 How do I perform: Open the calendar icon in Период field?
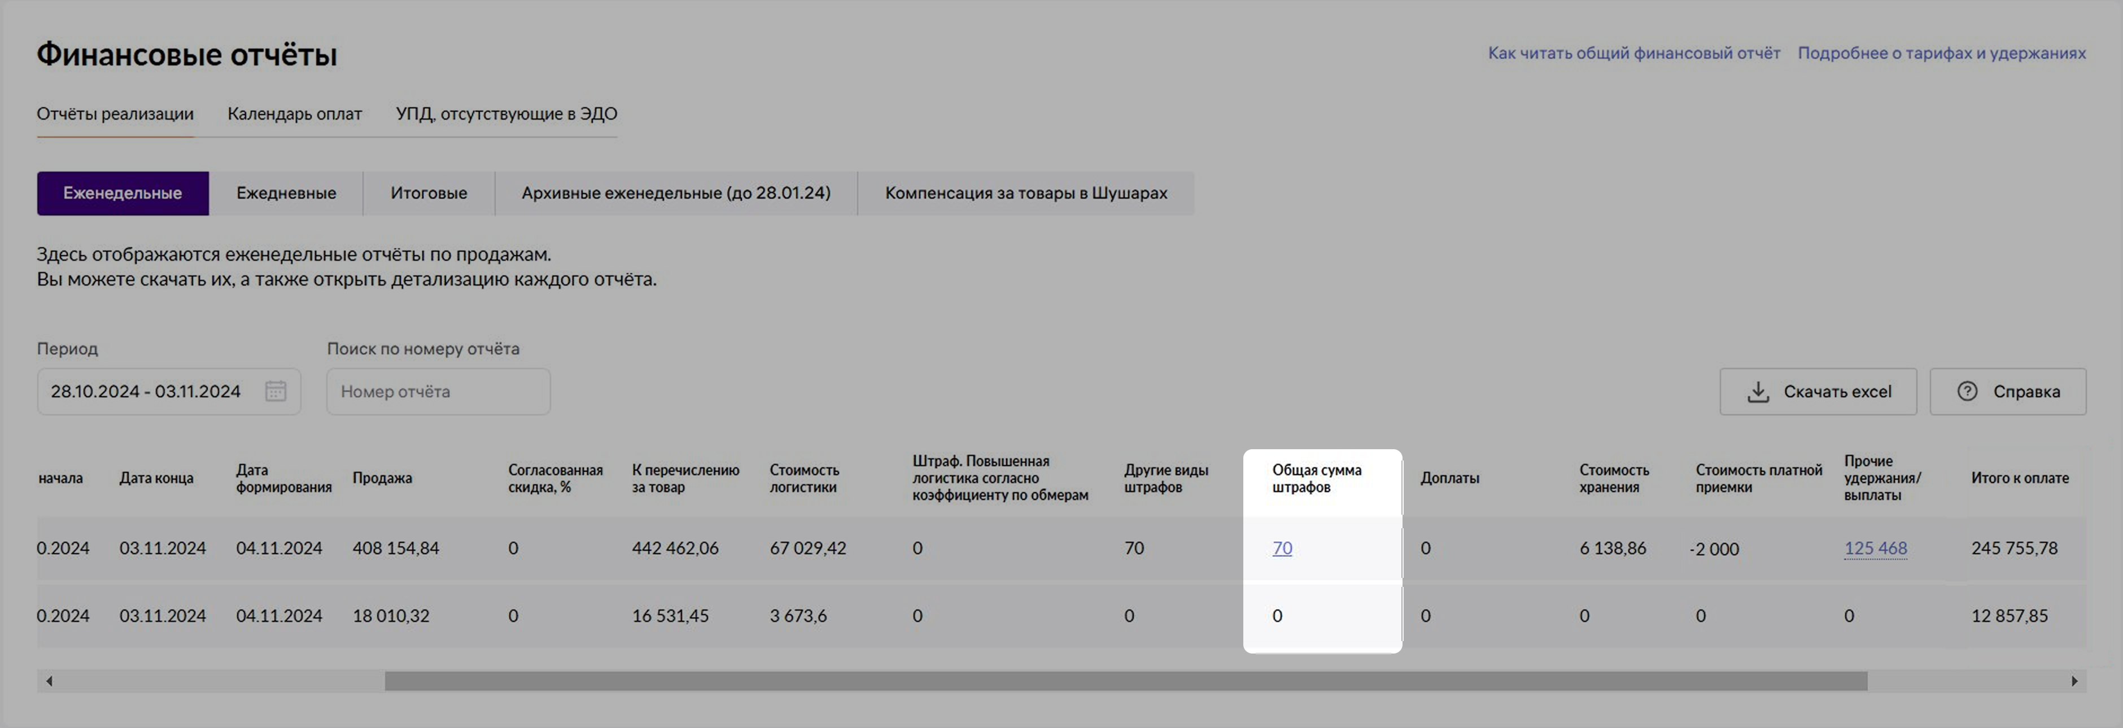coord(276,391)
